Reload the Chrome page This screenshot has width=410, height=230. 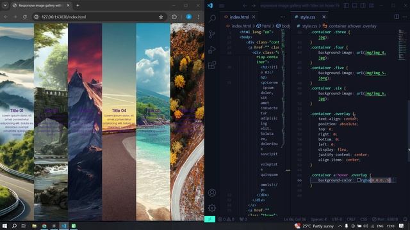(x=25, y=17)
